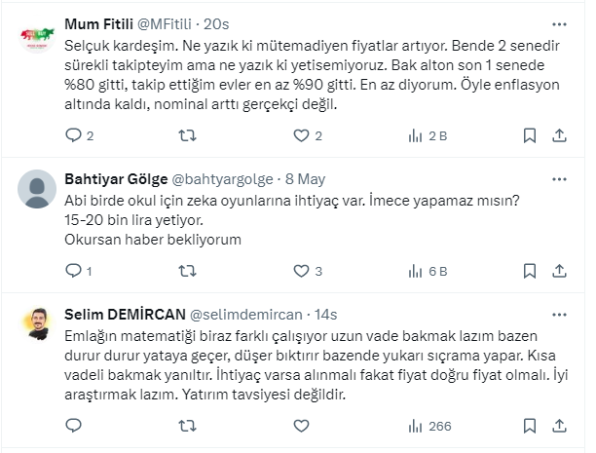Like Bahtiyar Gölge's tweet
This screenshot has height=453, width=596.
click(303, 270)
